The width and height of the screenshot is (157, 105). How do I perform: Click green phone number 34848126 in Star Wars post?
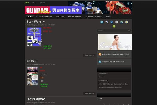[x=48, y=46]
